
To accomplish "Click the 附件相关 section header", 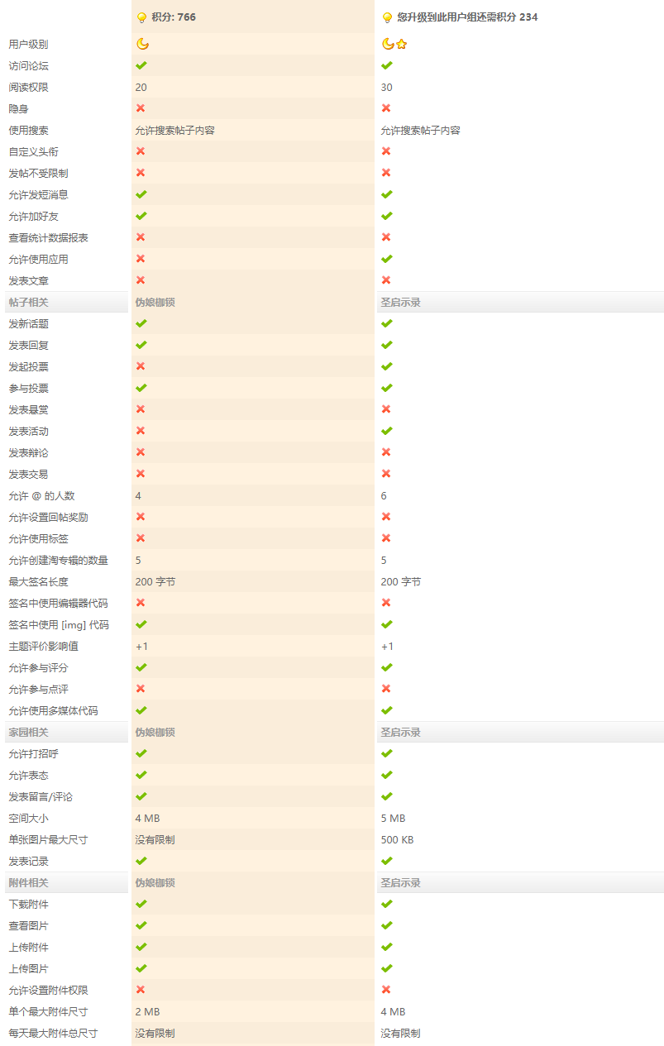I will click(x=28, y=882).
